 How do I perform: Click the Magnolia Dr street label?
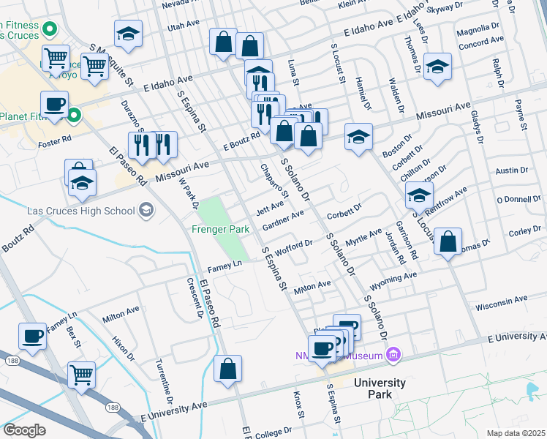[x=478, y=29]
